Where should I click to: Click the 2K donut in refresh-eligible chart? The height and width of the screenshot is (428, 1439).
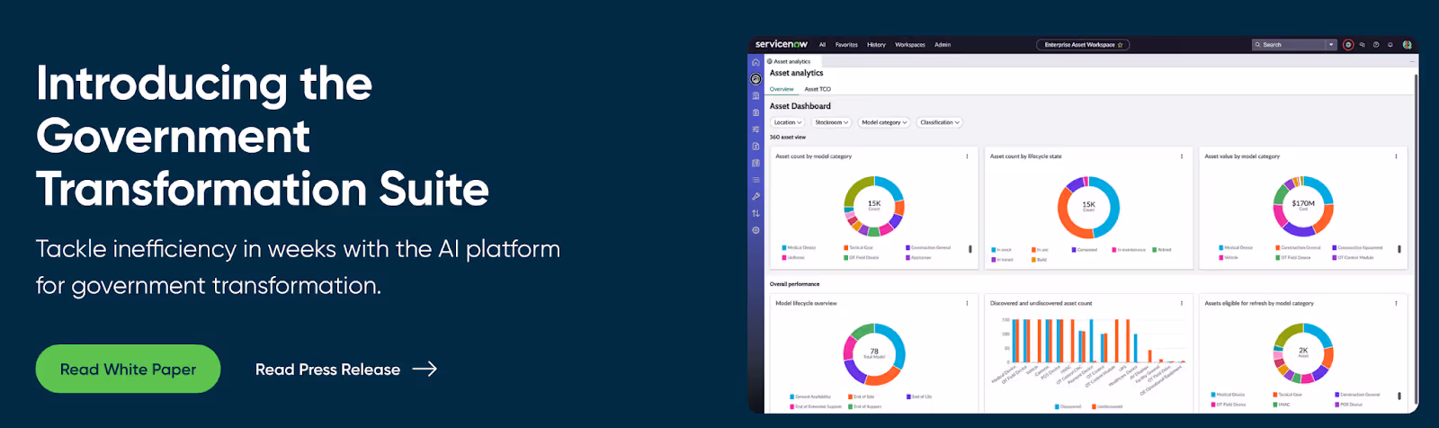tap(1303, 352)
